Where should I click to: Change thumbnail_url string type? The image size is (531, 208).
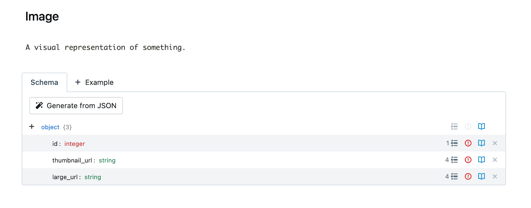click(x=107, y=160)
